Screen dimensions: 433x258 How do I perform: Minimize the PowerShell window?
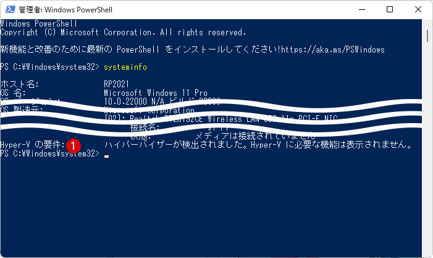point(362,9)
